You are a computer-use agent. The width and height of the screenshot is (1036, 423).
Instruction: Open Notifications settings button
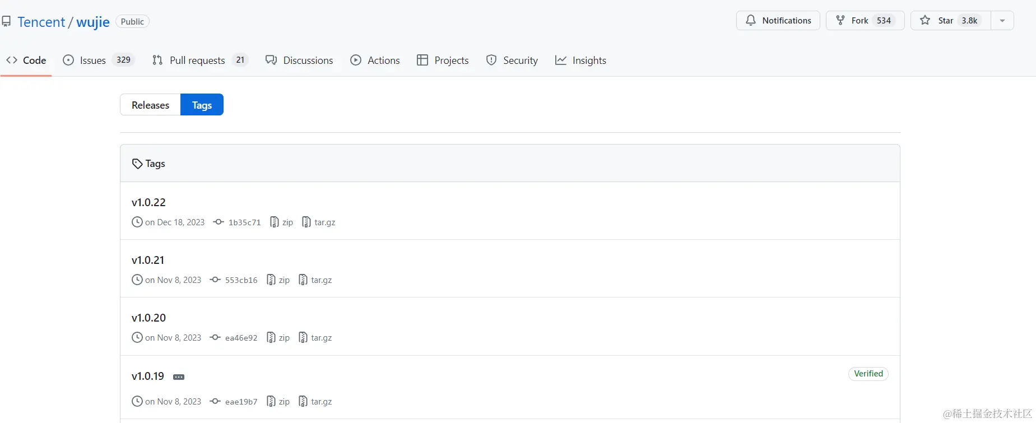[x=778, y=20]
